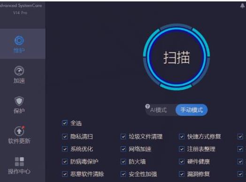Open the 保护 shield icon

click(19, 101)
